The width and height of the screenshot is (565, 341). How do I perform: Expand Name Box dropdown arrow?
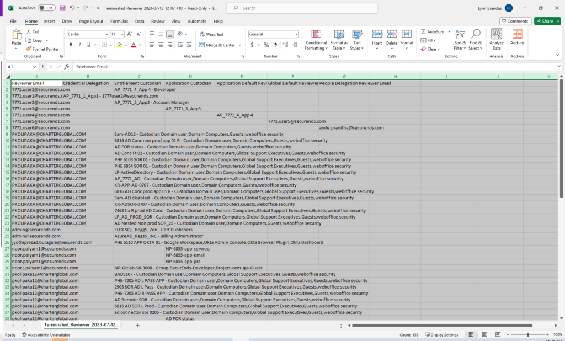point(34,67)
